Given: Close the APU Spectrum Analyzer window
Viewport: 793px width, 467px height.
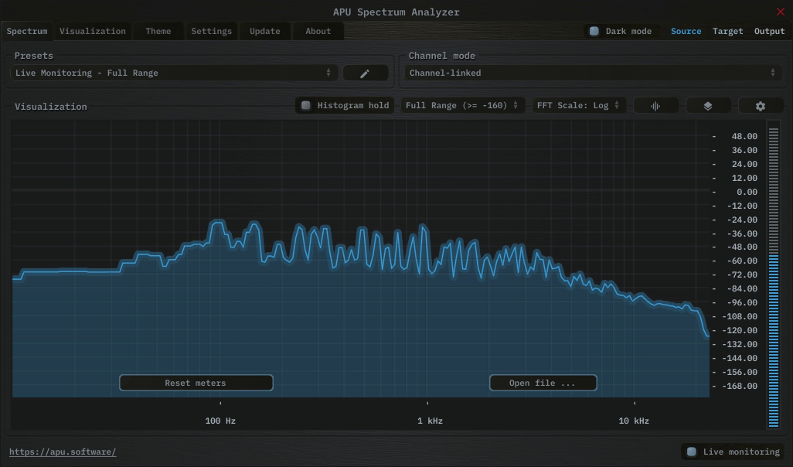Looking at the screenshot, I should (x=780, y=12).
